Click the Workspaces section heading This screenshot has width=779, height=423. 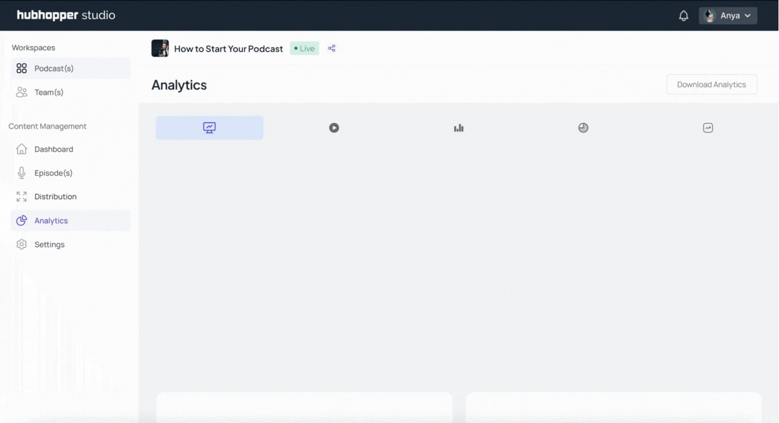(x=34, y=48)
